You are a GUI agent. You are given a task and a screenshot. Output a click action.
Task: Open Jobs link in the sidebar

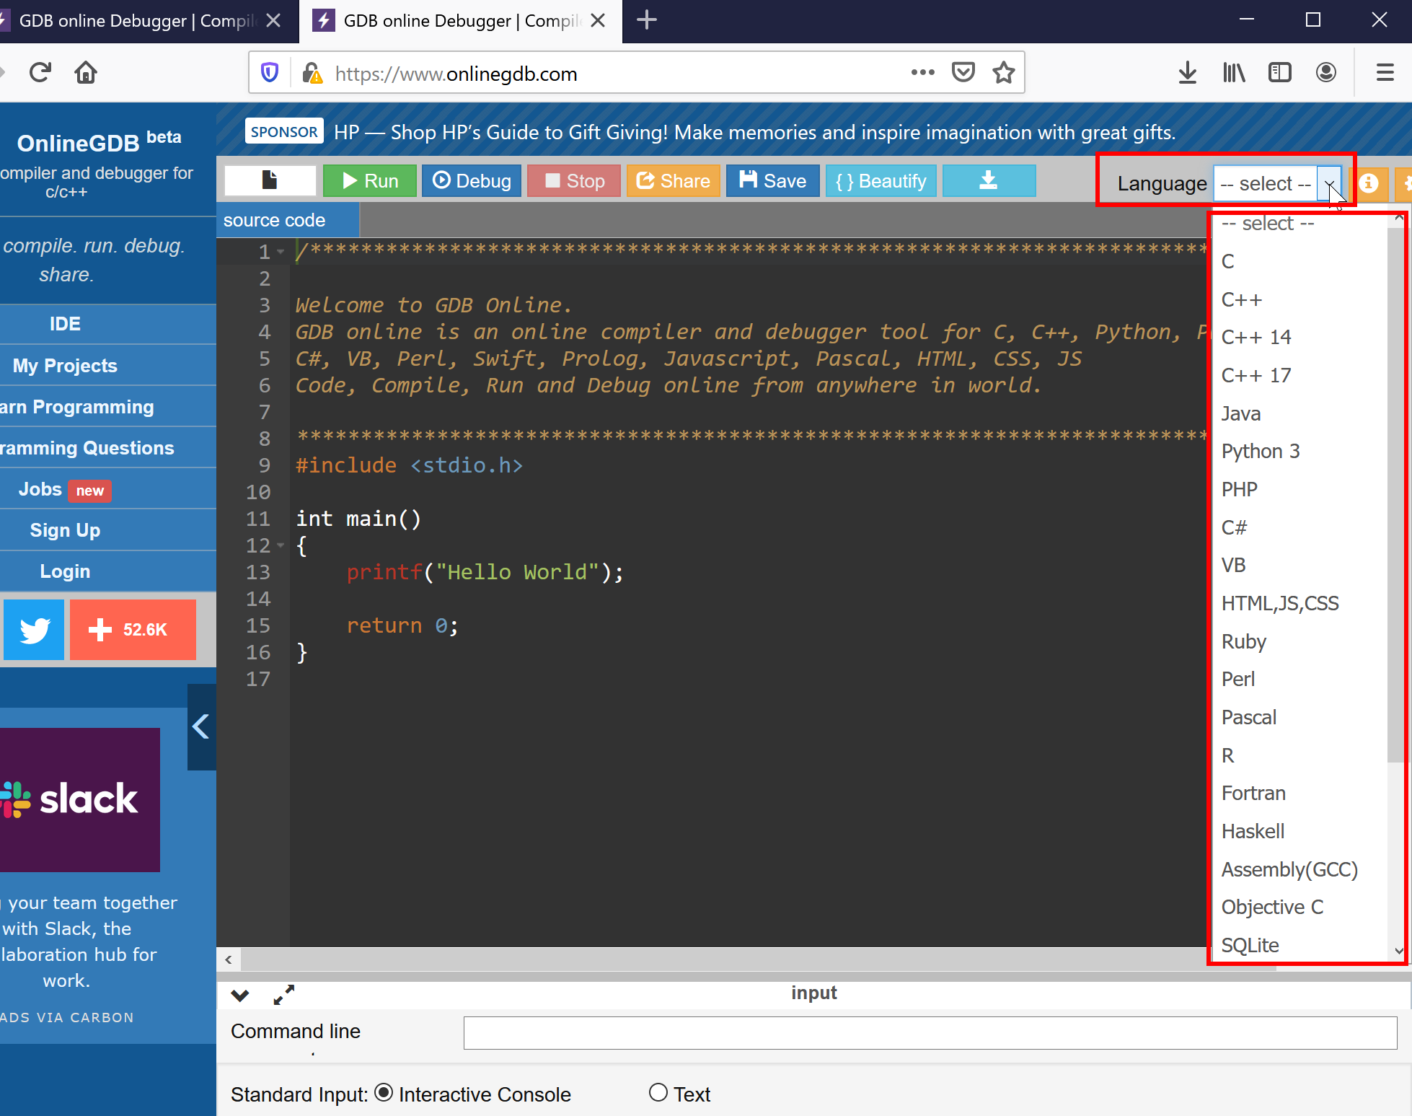[x=40, y=489]
